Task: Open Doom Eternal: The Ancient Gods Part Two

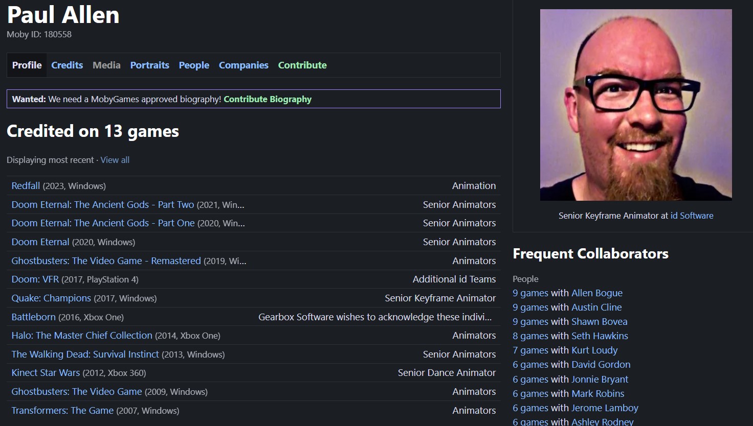Action: (x=103, y=205)
